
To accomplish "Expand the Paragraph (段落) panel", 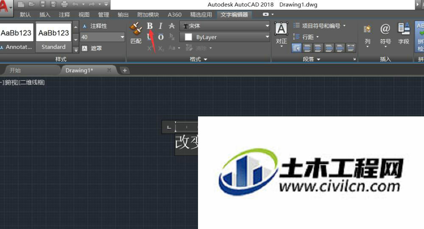I will point(312,59).
